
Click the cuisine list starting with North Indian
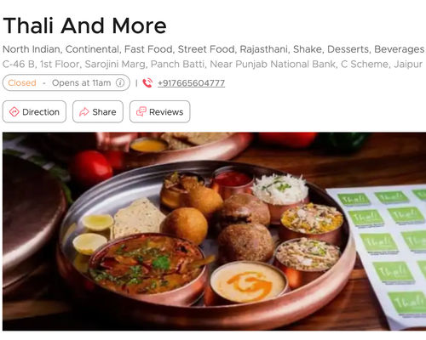pyautogui.click(x=214, y=49)
